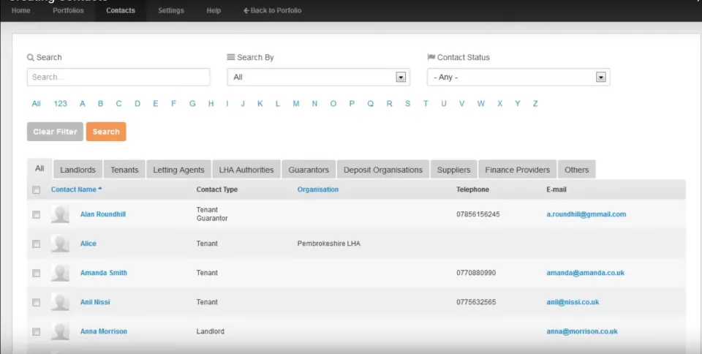Viewport: 702px width, 354px height.
Task: Click telephone number 0770880990
Action: coord(476,273)
